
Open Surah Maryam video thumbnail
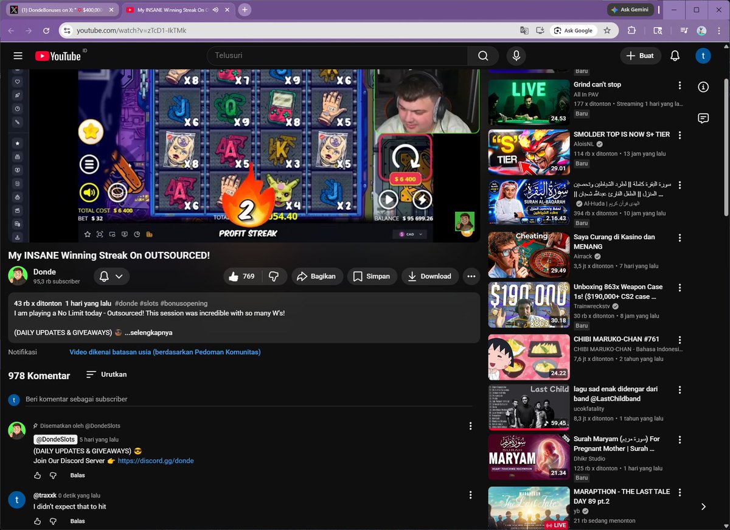(529, 456)
